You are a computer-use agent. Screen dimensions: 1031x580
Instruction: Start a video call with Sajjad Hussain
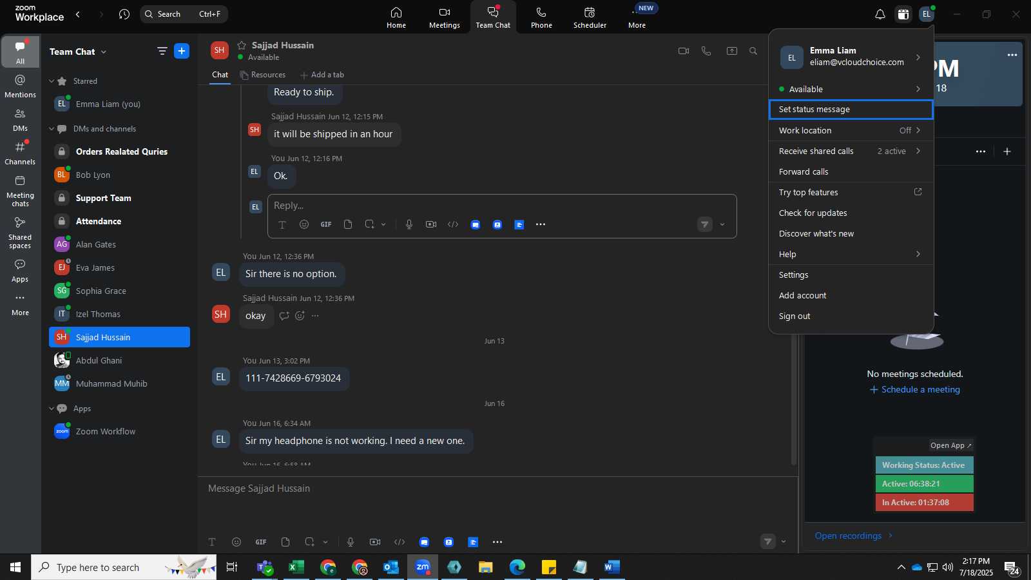point(684,51)
